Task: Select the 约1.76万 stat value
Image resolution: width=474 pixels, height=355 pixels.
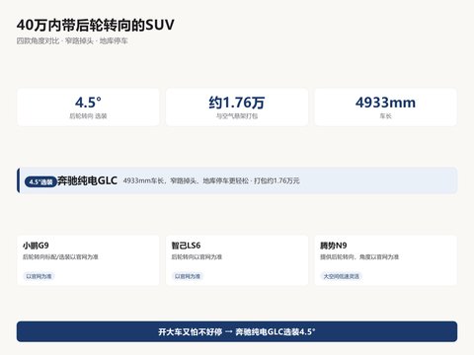Action: [x=237, y=103]
